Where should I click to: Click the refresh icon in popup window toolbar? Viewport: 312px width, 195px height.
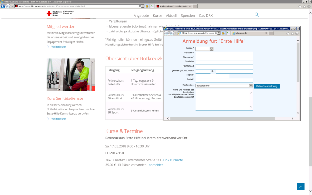228,33
